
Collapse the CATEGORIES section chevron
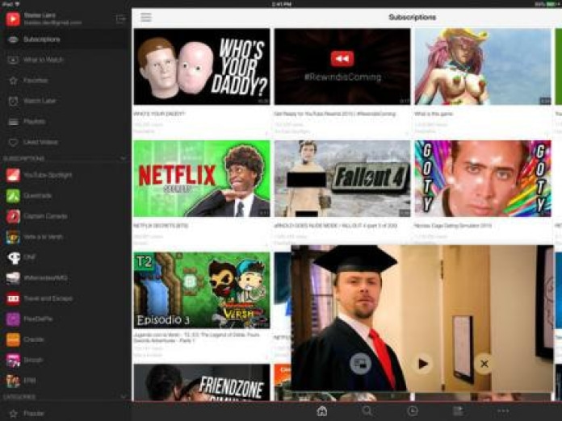tap(123, 397)
